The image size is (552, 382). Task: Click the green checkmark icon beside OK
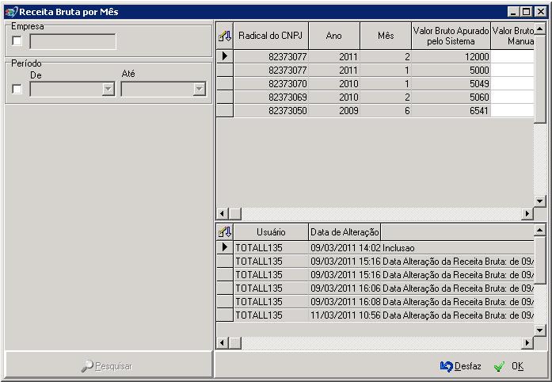(x=499, y=367)
